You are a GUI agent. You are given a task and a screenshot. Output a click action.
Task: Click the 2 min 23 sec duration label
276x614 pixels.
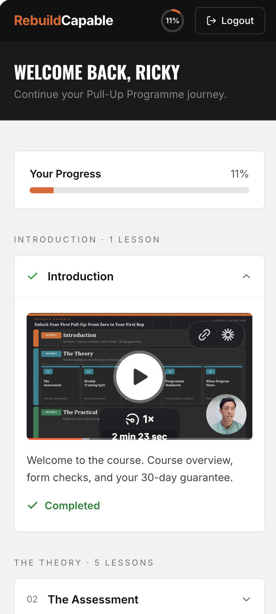click(139, 436)
